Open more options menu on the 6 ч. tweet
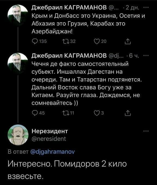Screen dimensions: 157x185 pyautogui.click(x=146, y=55)
